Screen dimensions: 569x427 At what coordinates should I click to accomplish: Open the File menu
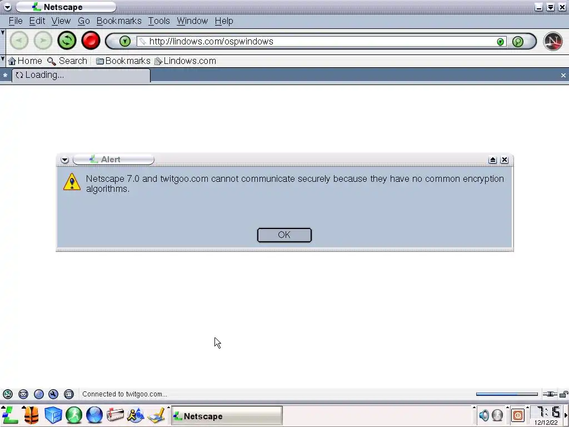(x=16, y=21)
